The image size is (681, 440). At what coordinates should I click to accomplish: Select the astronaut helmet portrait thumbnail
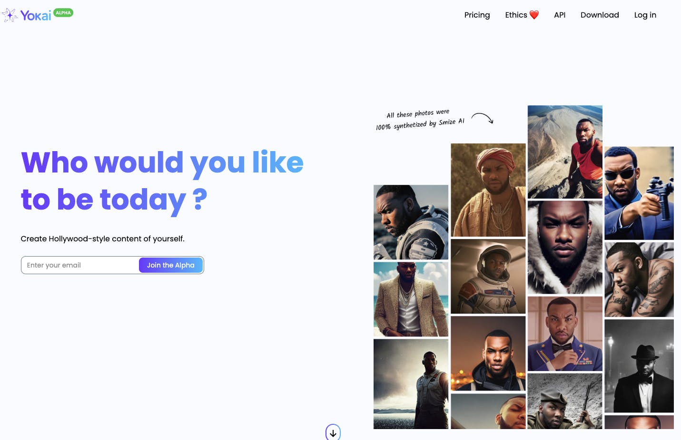(488, 276)
